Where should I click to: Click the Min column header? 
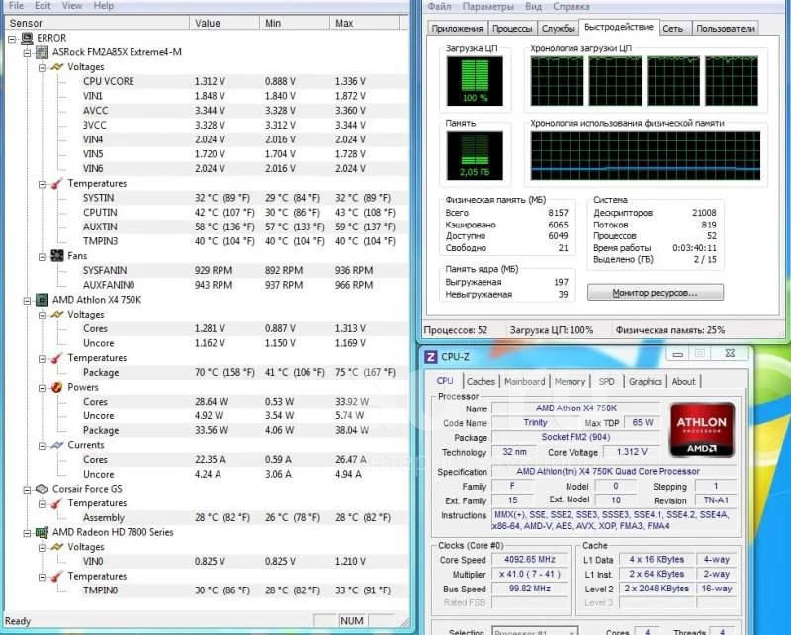294,23
